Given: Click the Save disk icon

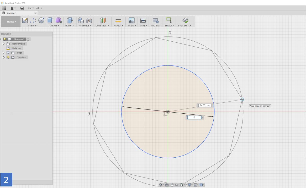Looking at the screenshot, I should (x=22, y=8).
